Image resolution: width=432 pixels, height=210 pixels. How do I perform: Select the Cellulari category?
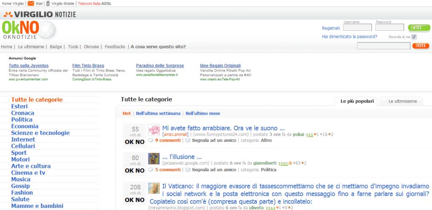(x=23, y=146)
